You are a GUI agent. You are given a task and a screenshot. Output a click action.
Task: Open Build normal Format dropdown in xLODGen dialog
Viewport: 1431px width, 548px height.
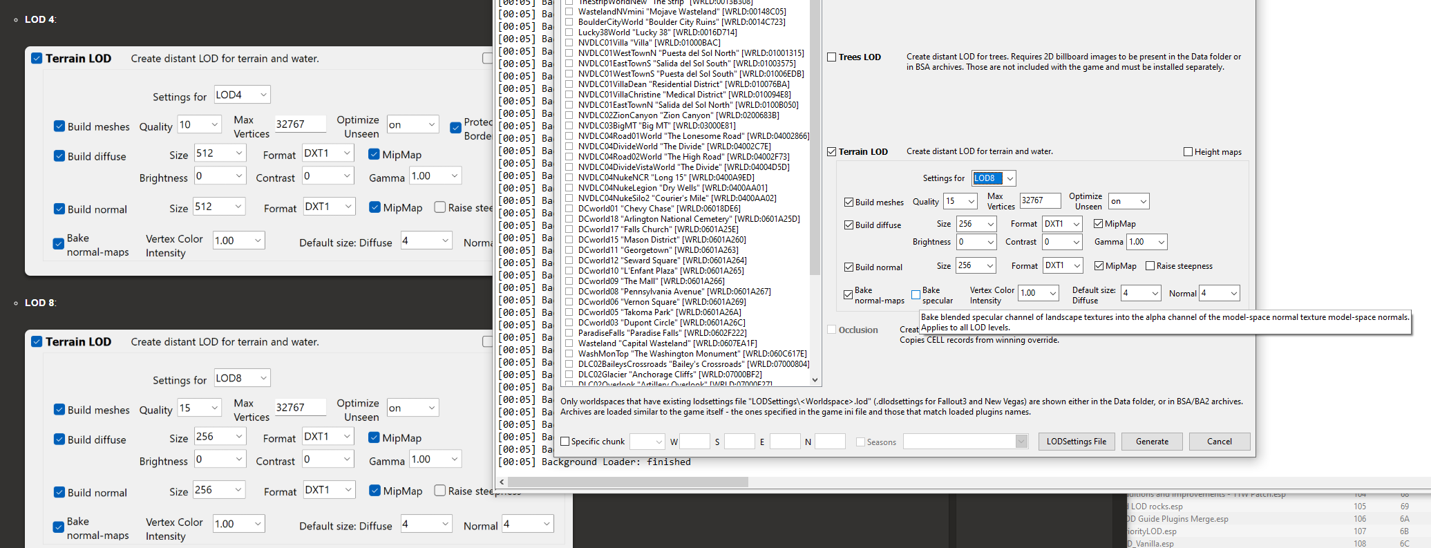pos(1063,265)
